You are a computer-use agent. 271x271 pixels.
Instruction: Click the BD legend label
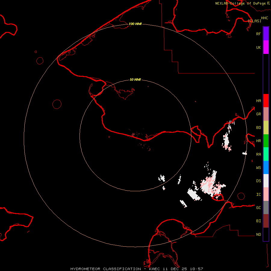click(x=258, y=128)
